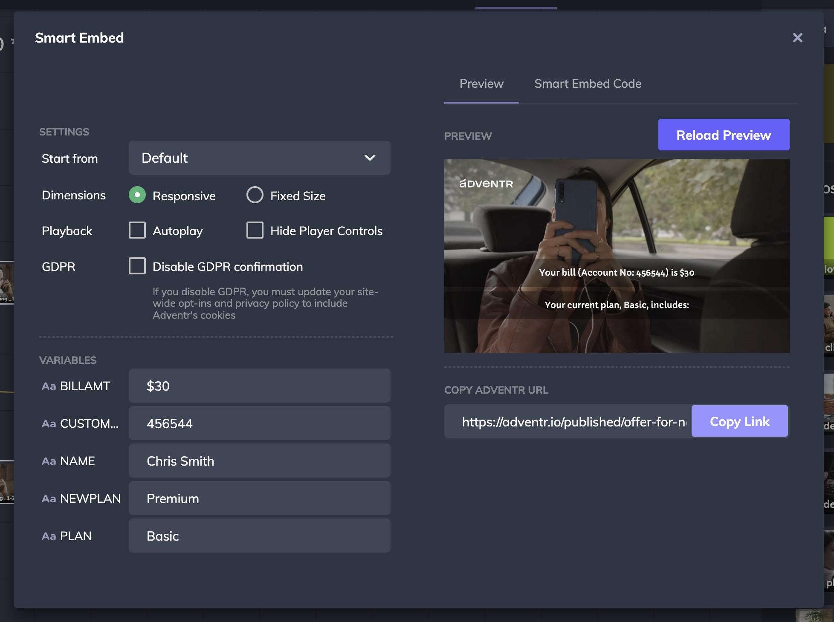Click the Aa icon beside BILLAMT

pos(49,386)
